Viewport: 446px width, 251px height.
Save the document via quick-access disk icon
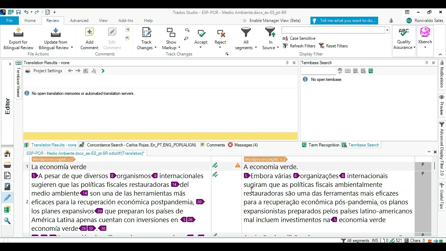pyautogui.click(x=18, y=12)
